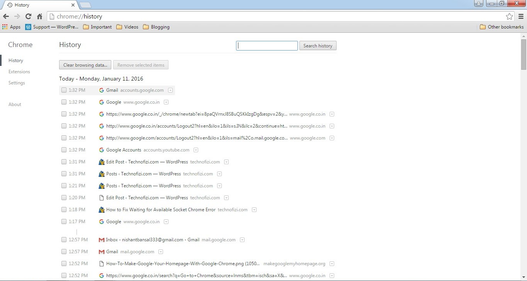The image size is (527, 281).
Task: Tick the checkbox of the 1:21 PM Posts entry
Action: [64, 186]
